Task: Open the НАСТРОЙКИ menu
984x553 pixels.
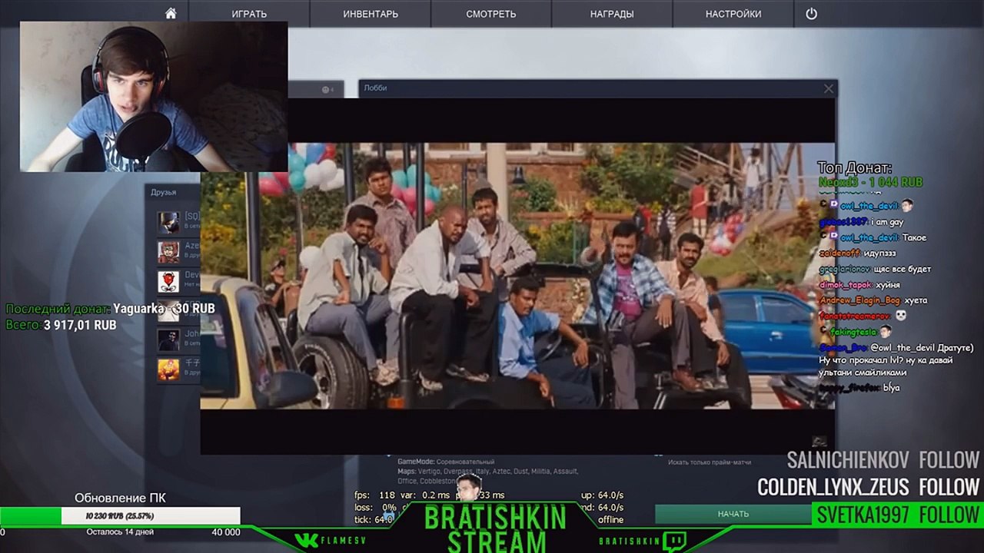Action: pos(733,14)
